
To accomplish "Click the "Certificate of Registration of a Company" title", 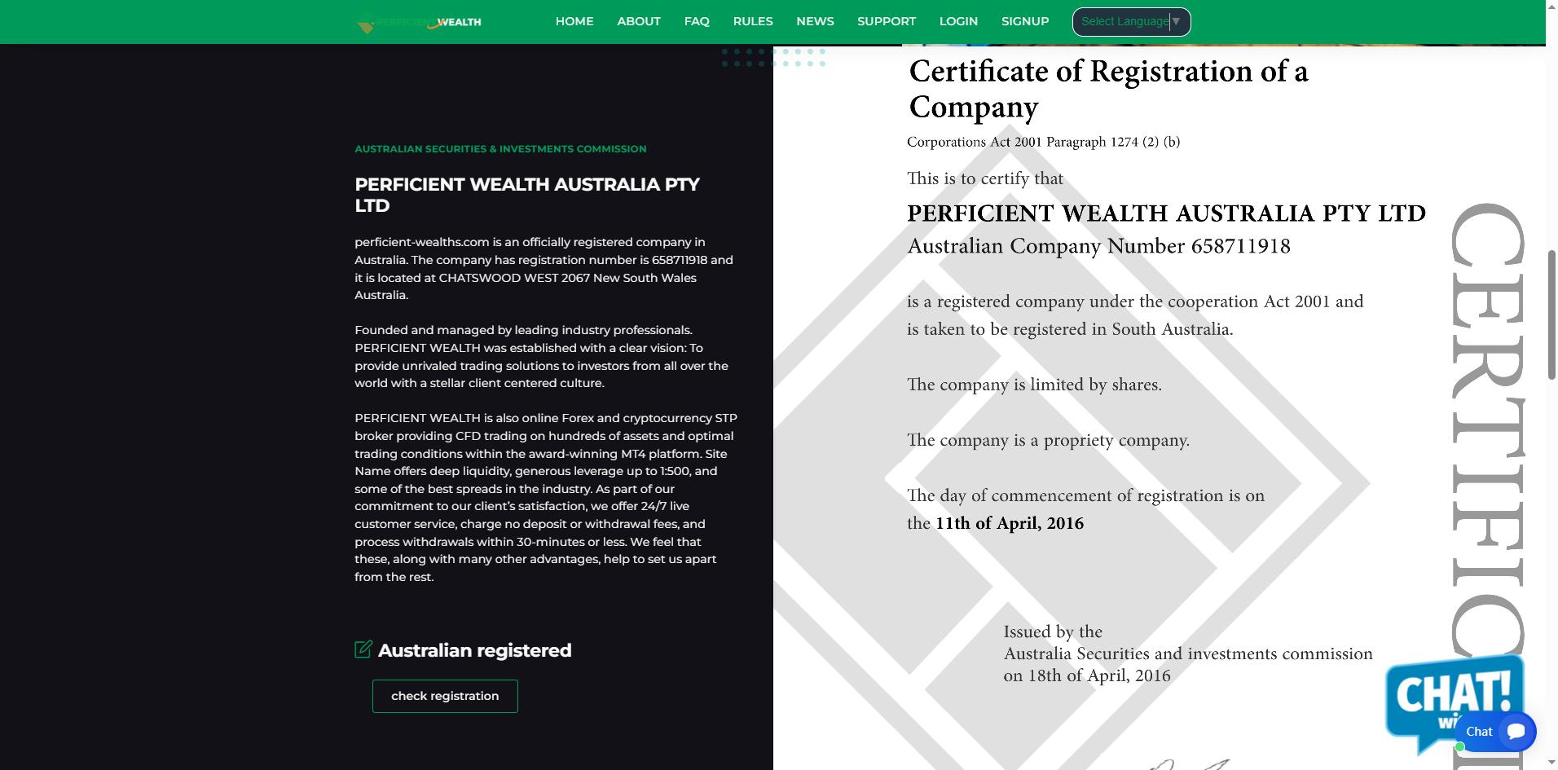I will 1109,89.
